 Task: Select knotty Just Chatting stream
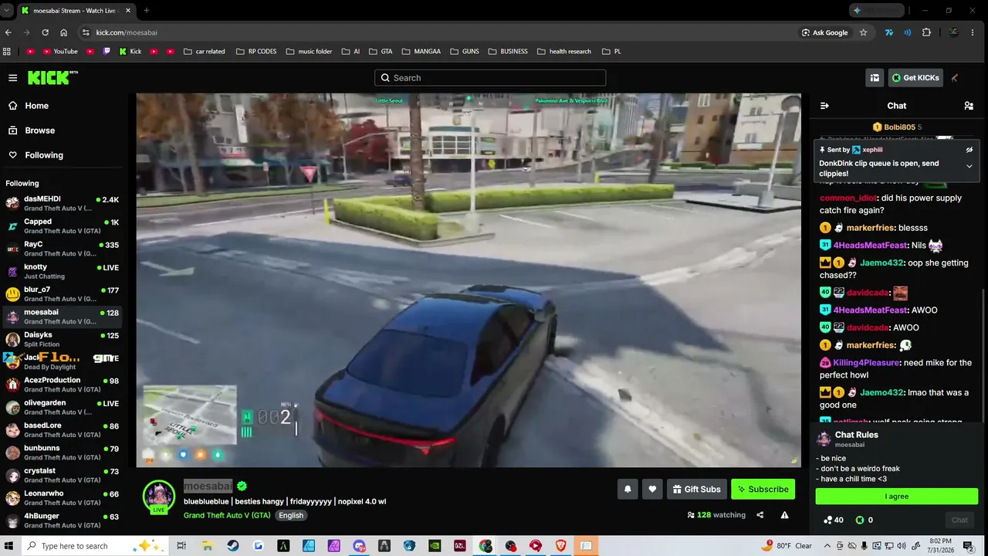click(x=62, y=271)
